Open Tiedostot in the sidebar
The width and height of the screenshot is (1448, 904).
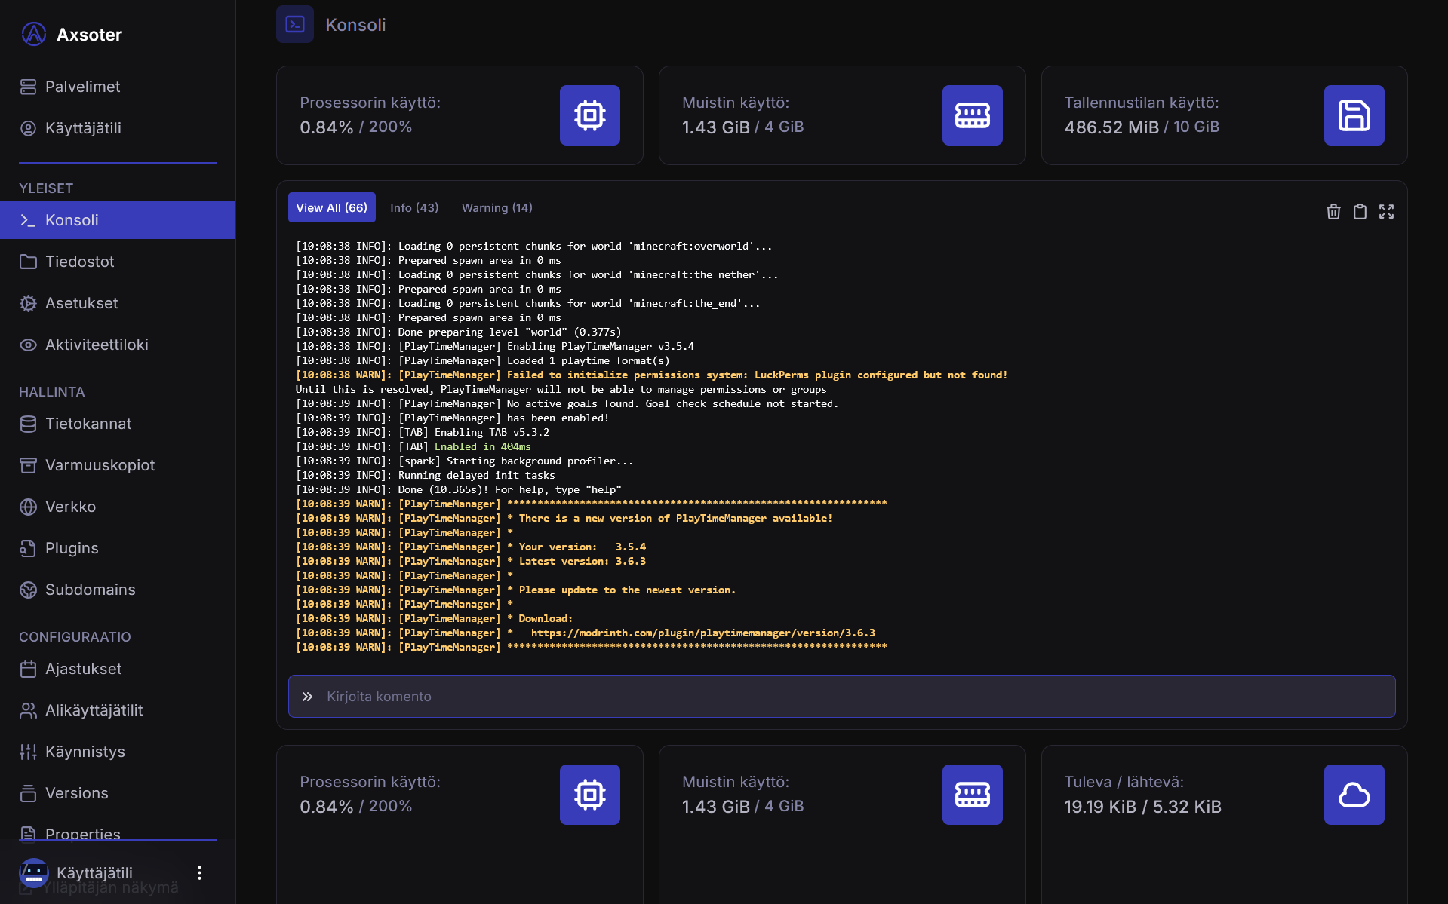[x=79, y=262]
